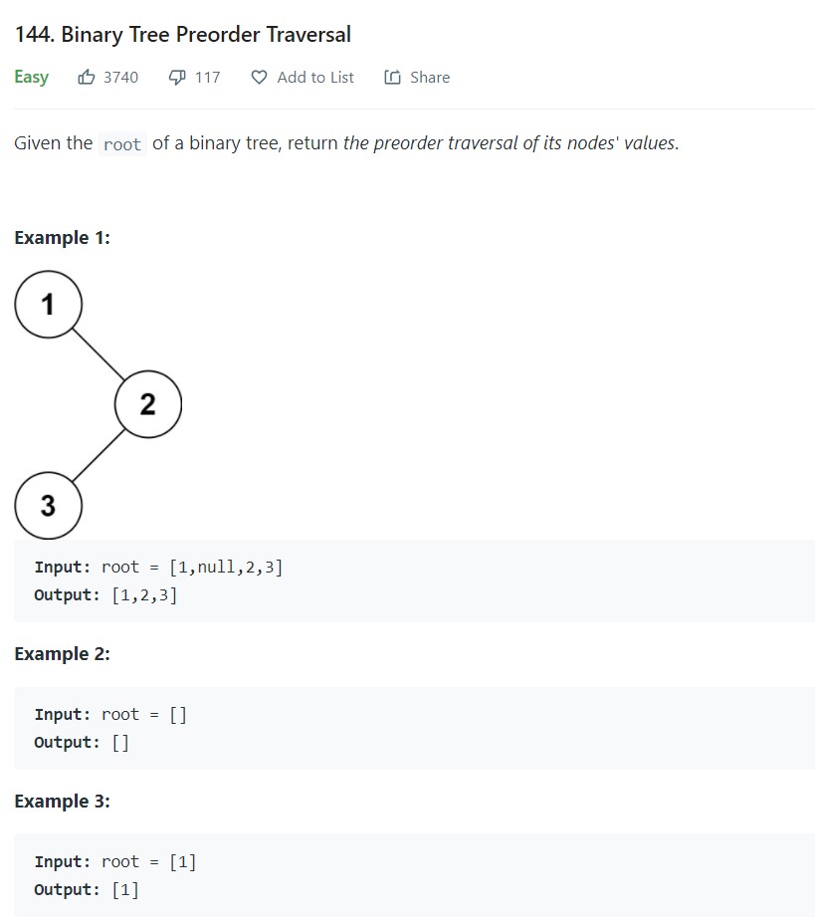815x924 pixels.
Task: Click the Example 1 output line [1,2,3]
Action: point(105,595)
